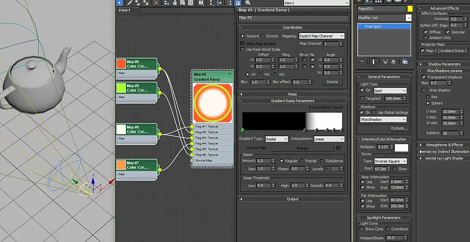Open Configure Modifier Sets icon
Viewport: 470px width, 242px height.
(x=405, y=61)
